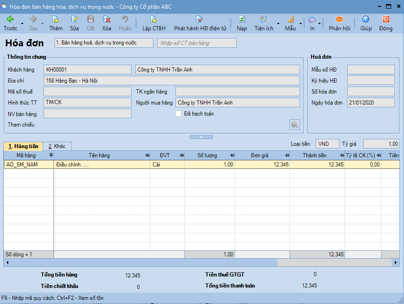Toggle the Đã hạch toán checkbox
The width and height of the screenshot is (404, 304).
[x=178, y=114]
